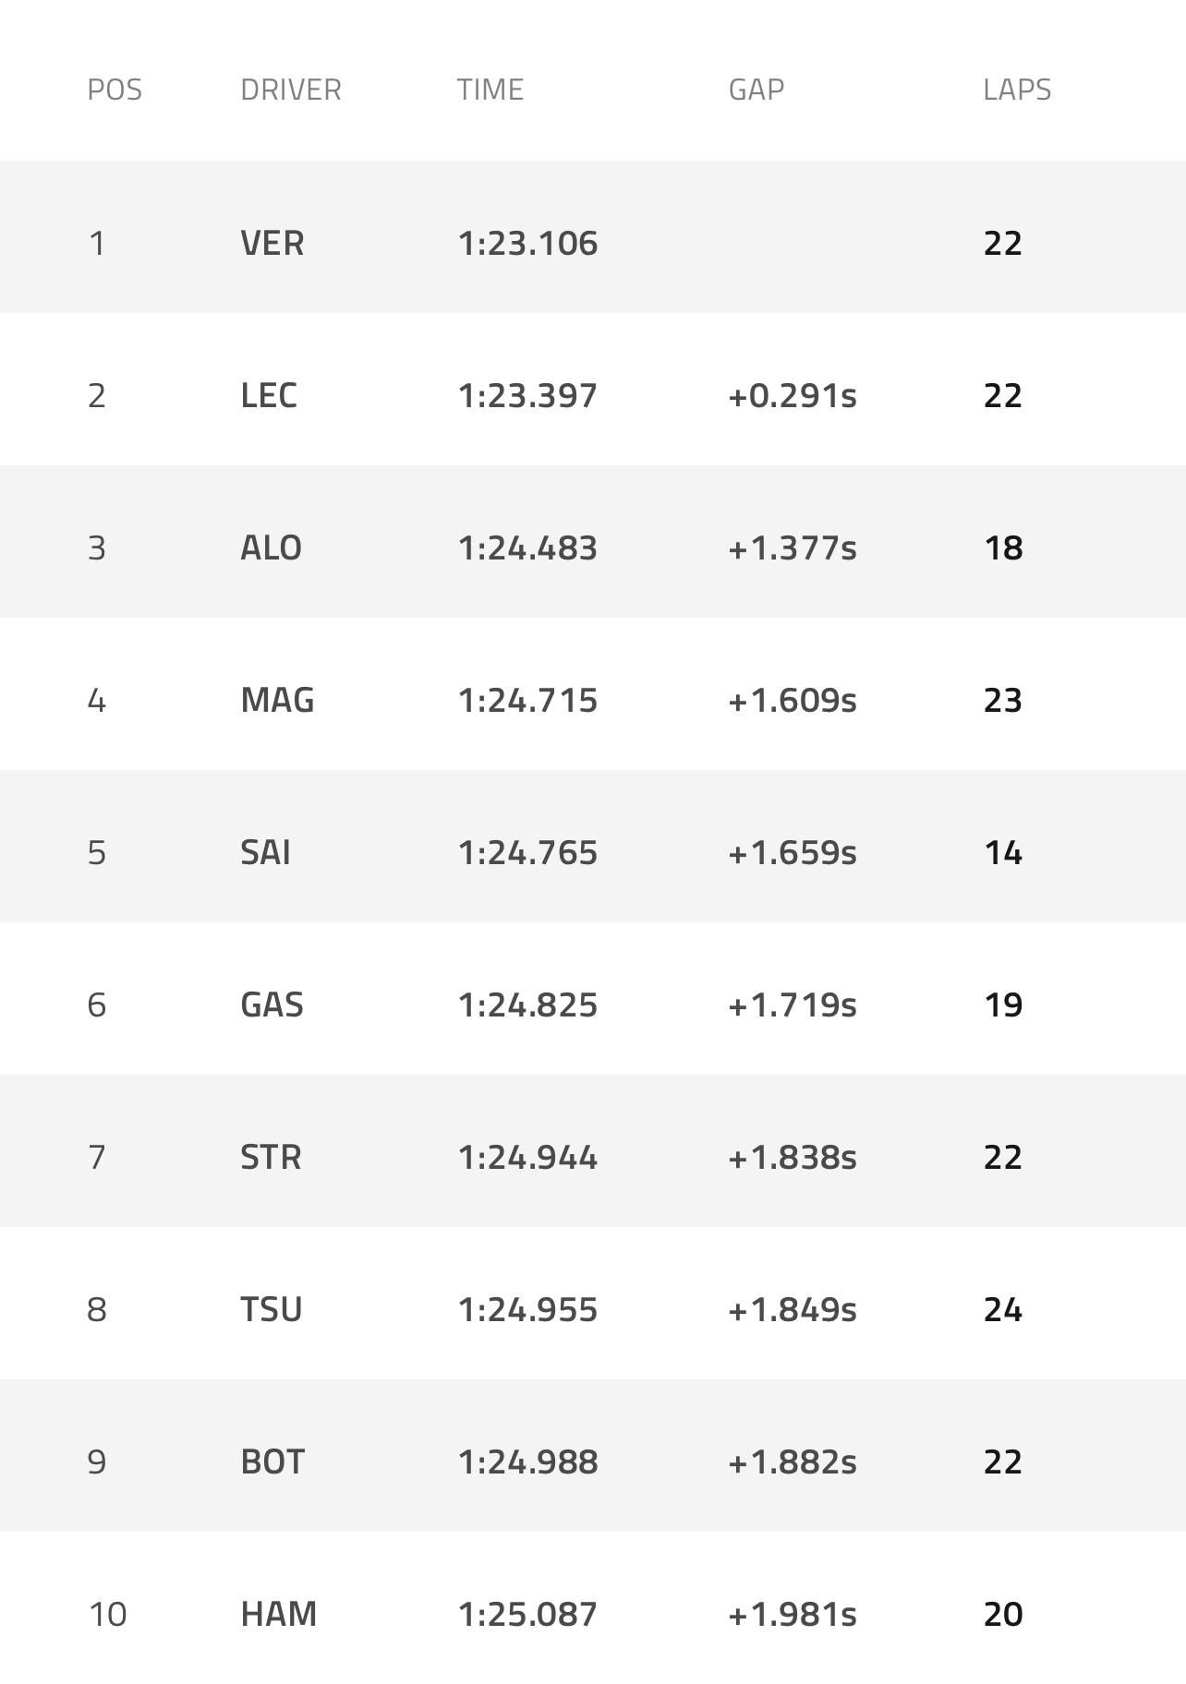Click the +0.291s gap value
The image size is (1186, 1684).
(792, 395)
